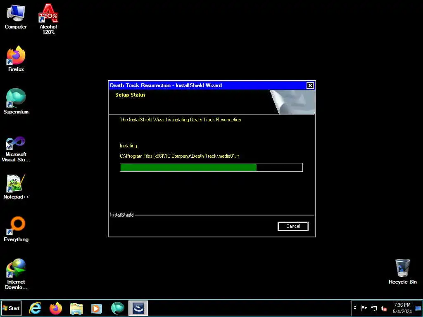Viewport: 423px width, 317px height.
Task: Click the 'Installing' status label
Action: click(128, 146)
